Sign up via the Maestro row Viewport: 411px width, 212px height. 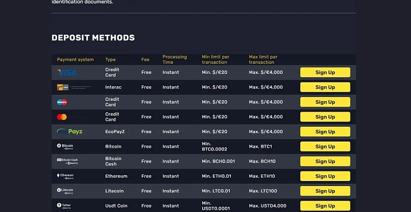(325, 102)
